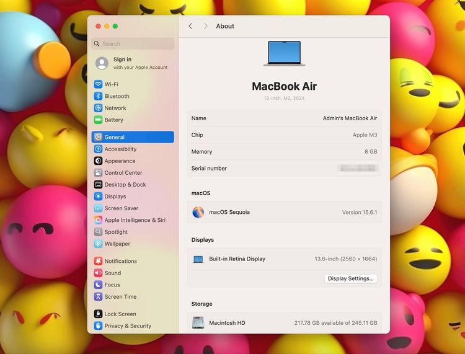Click the Lock Screen icon
Viewport: 465px width, 354px height.
tap(98, 314)
